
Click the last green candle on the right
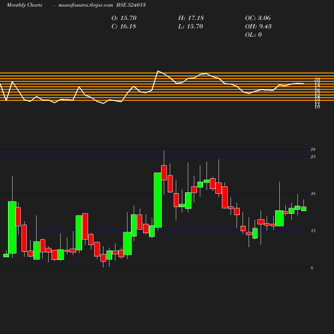(x=304, y=208)
